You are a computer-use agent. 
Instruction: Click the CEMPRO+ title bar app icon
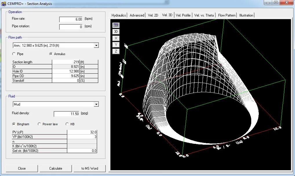(4, 3)
